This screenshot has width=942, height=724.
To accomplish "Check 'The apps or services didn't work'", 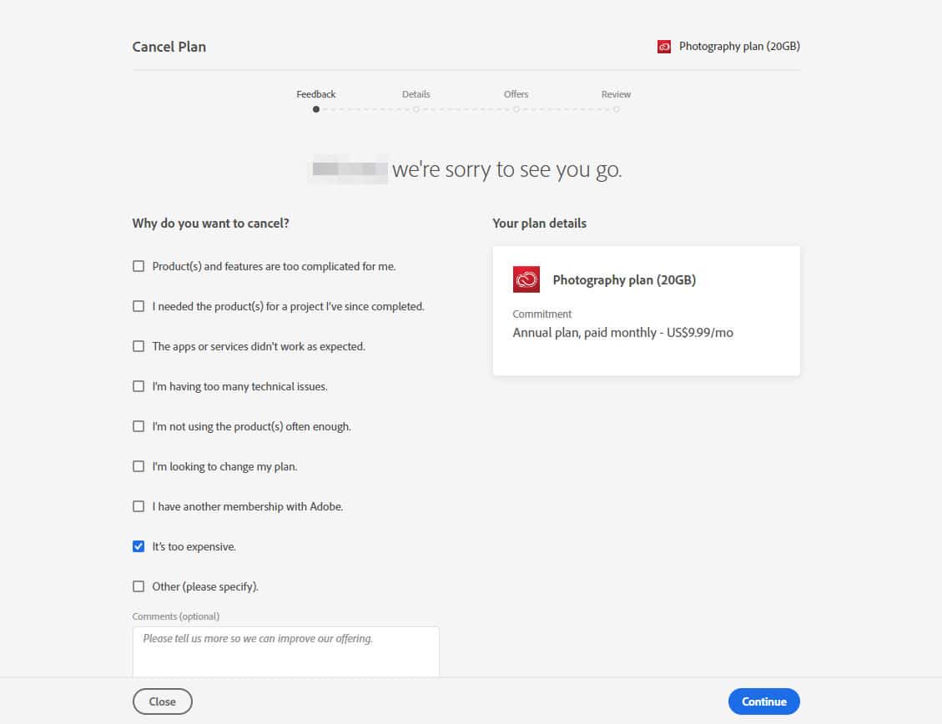I will click(x=139, y=346).
